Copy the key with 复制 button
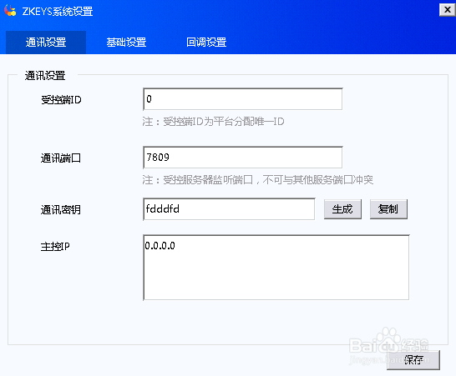Viewport: 456px width, 376px height. (388, 209)
